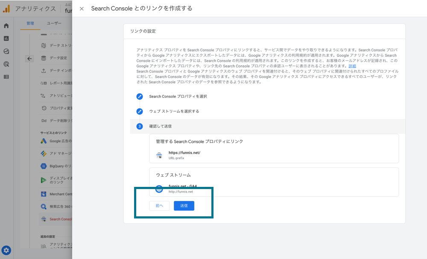Click the 確認して送信 step row

[267, 126]
